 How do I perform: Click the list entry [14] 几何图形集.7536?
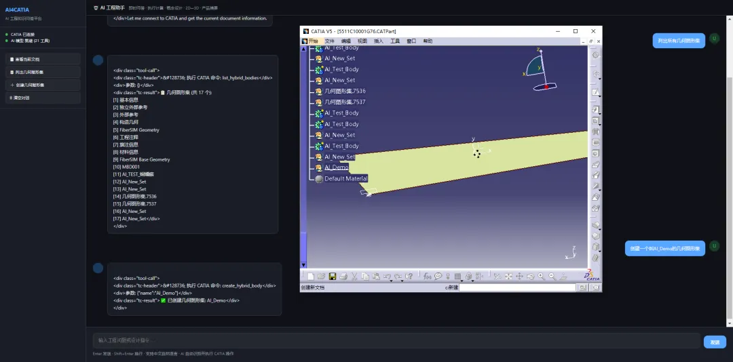pos(134,197)
